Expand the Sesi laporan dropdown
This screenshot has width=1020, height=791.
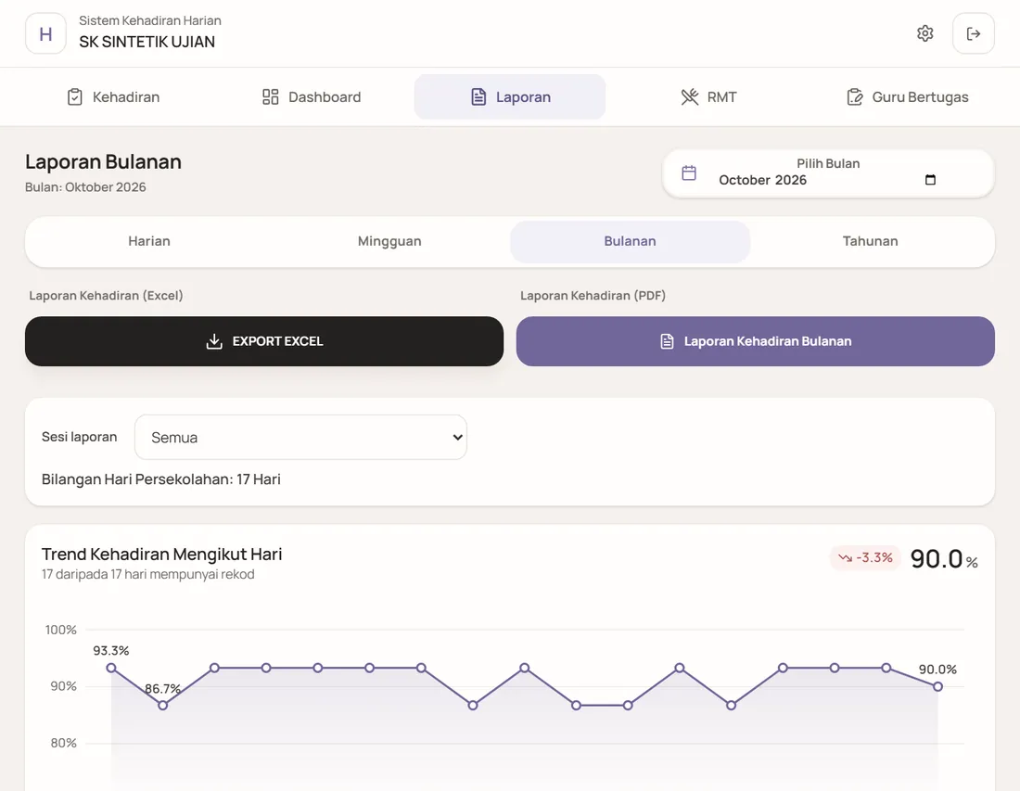pyautogui.click(x=300, y=437)
